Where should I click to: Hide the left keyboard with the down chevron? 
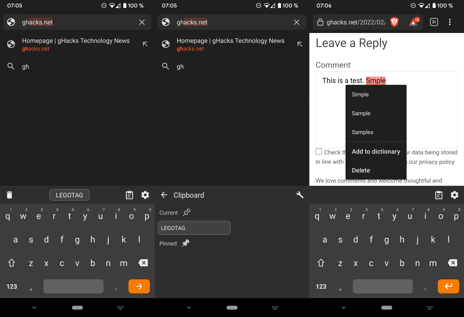point(34,307)
